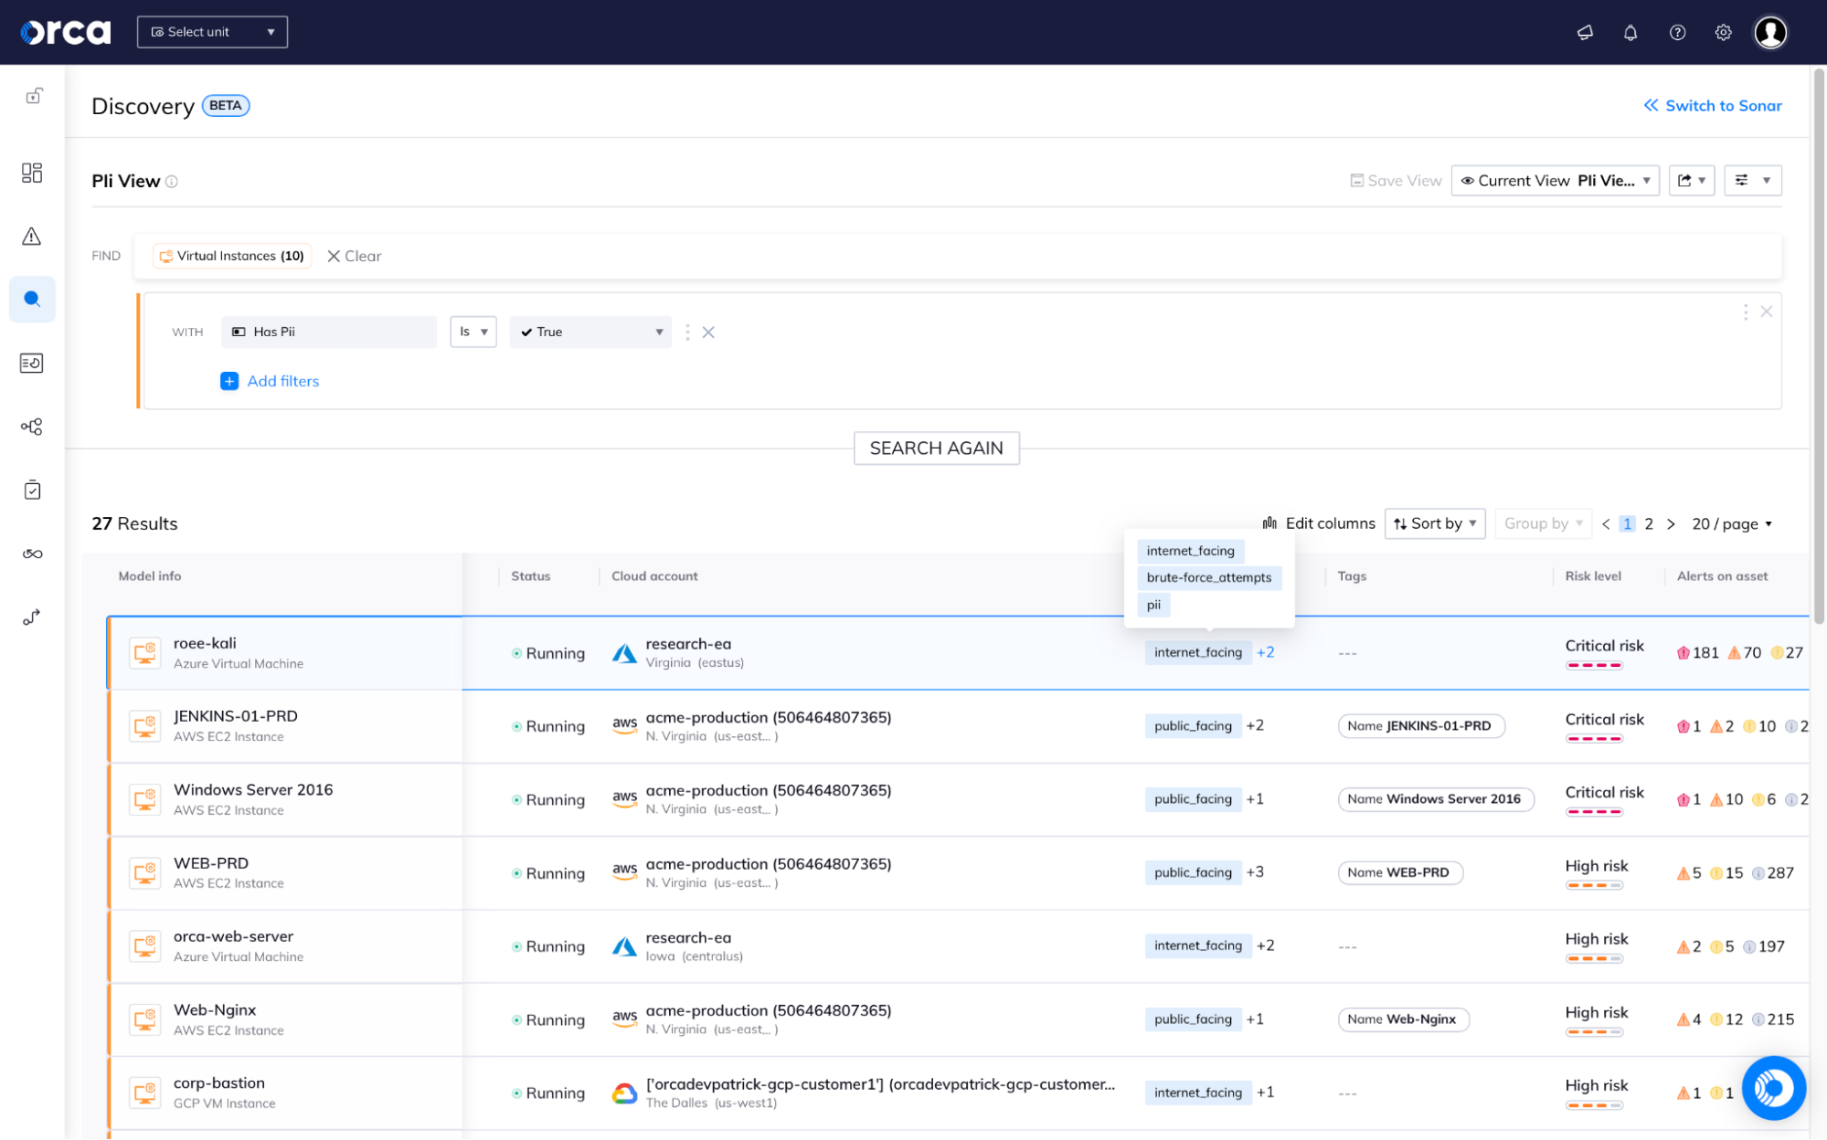Click the notifications bell icon
Screen dimensions: 1827x1140
1630,32
